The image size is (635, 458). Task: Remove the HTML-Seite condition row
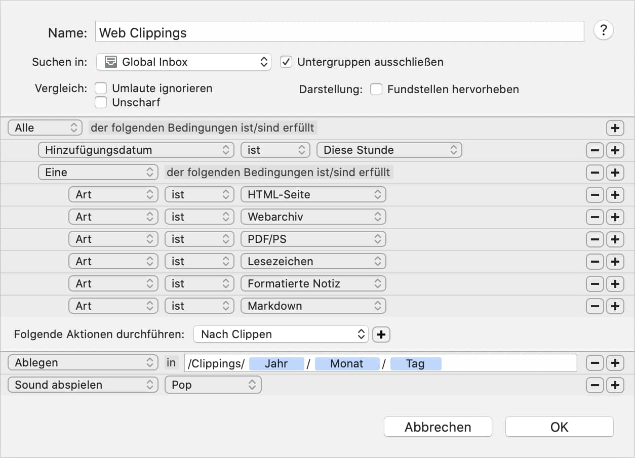pyautogui.click(x=594, y=195)
